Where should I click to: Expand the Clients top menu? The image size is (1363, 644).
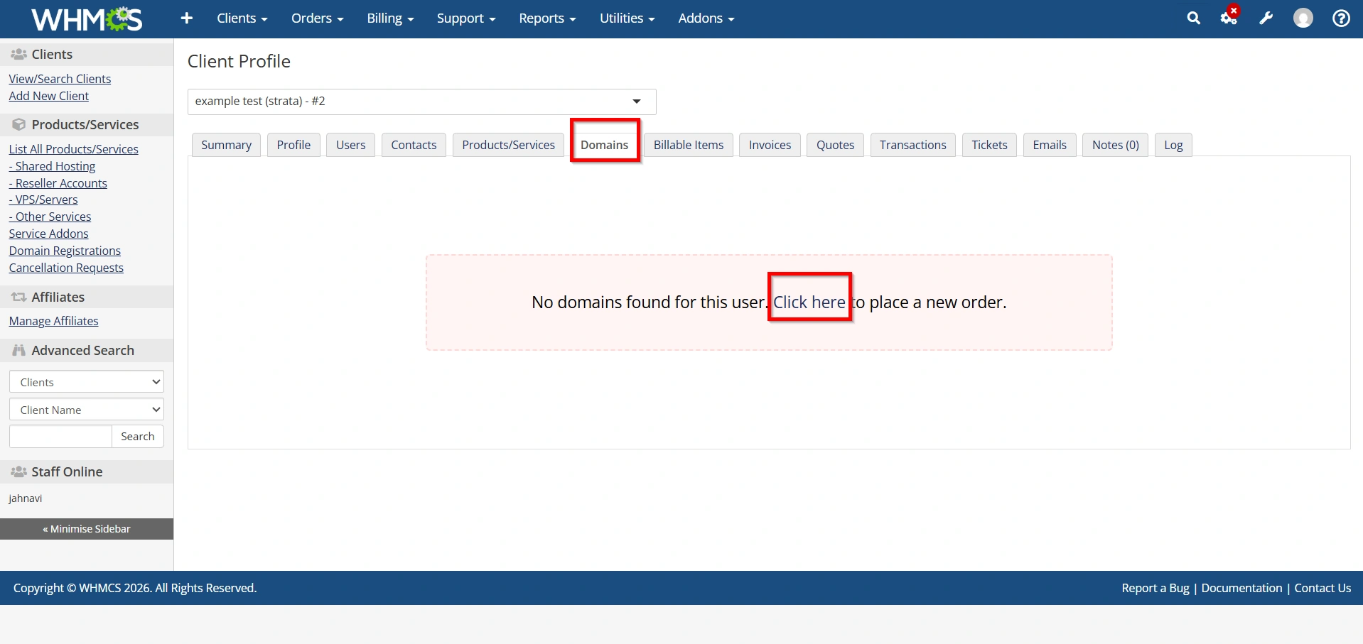[242, 18]
